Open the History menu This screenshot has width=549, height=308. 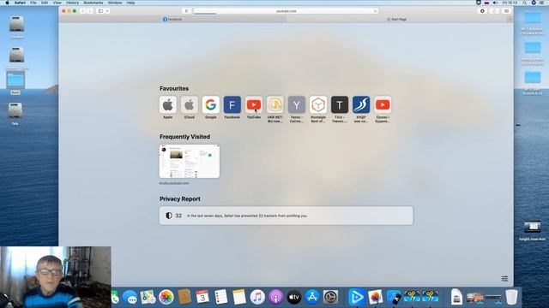[x=72, y=3]
